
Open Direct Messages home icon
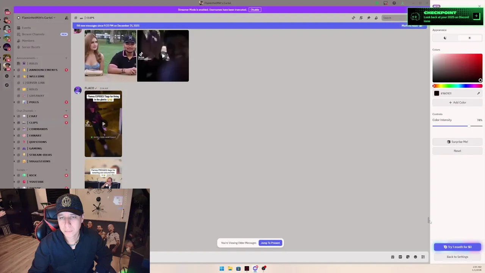tap(7, 12)
